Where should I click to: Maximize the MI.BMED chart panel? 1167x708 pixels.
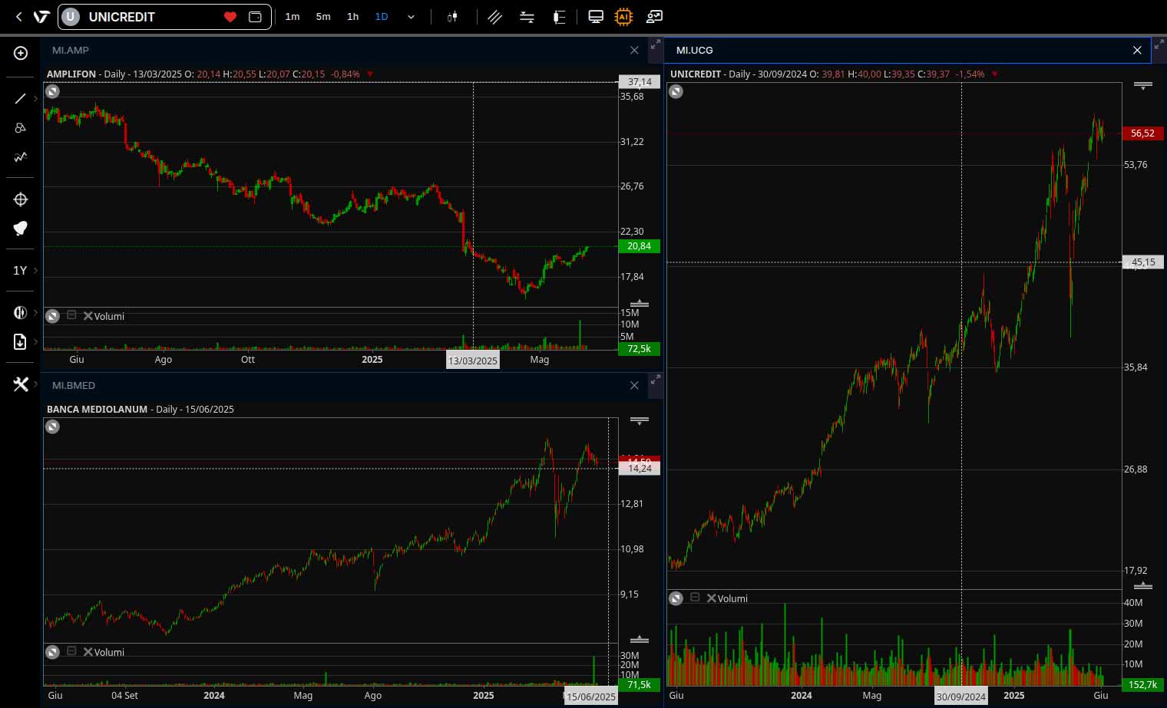point(655,380)
